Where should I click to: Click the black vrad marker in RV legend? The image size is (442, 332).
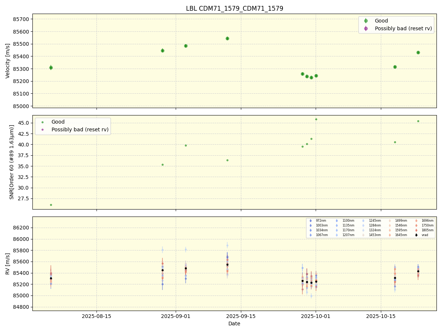(416, 235)
